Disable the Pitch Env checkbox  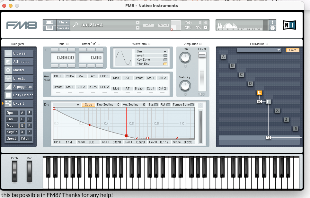[x=165, y=64]
